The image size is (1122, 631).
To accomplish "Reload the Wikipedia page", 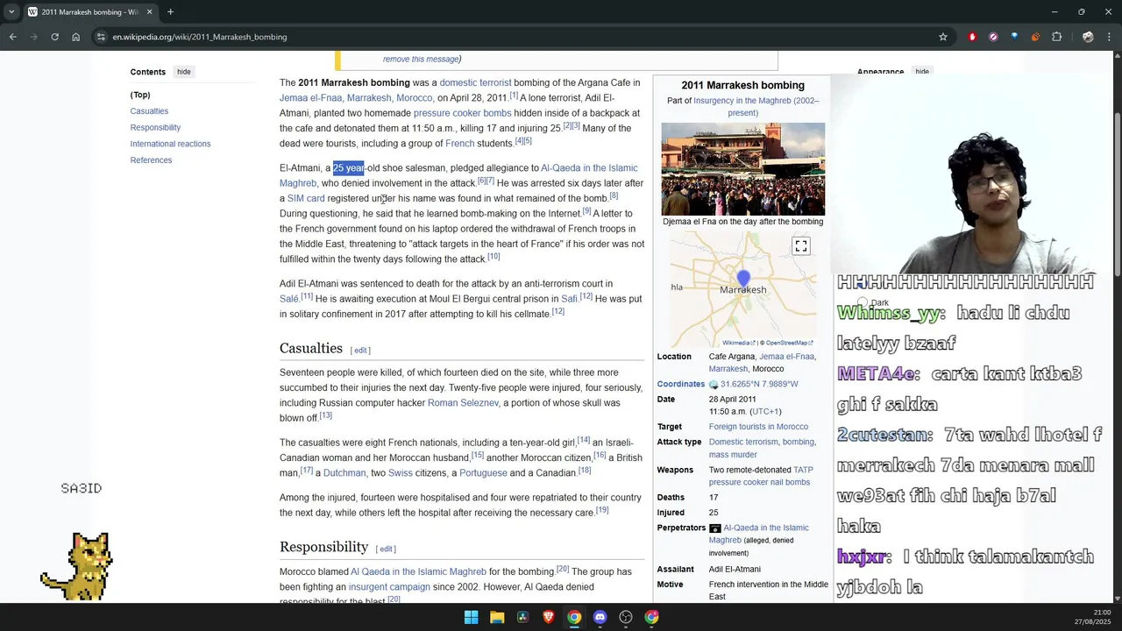I will (x=54, y=37).
